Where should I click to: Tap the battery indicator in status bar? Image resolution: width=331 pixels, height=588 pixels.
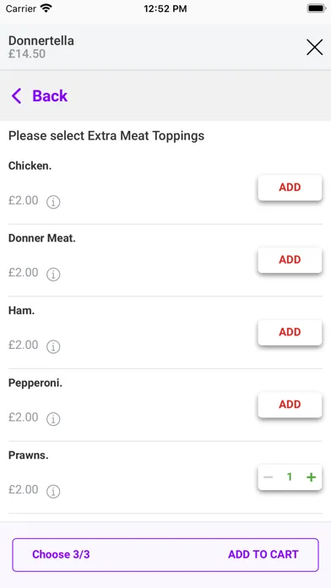[317, 8]
